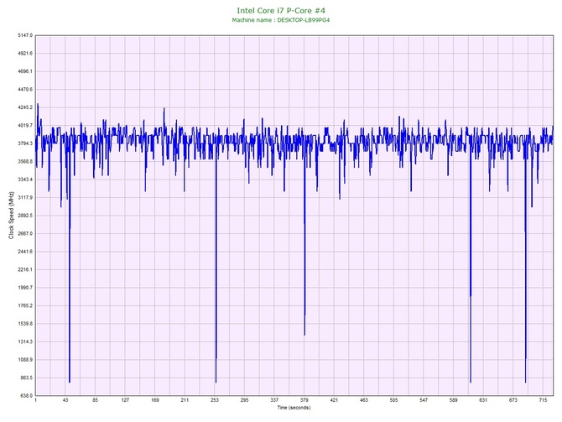Click the 'Time (seconds)' axis label

tap(294, 408)
